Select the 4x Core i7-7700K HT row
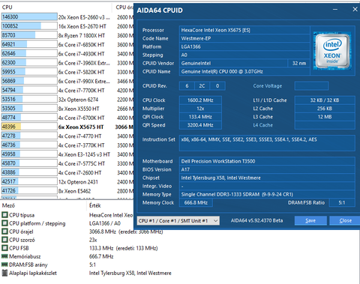This screenshot has width=360, height=284. (67, 90)
